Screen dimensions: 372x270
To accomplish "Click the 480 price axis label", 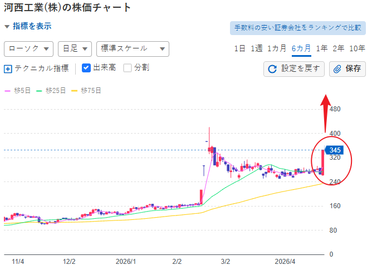I will pos(335,109).
